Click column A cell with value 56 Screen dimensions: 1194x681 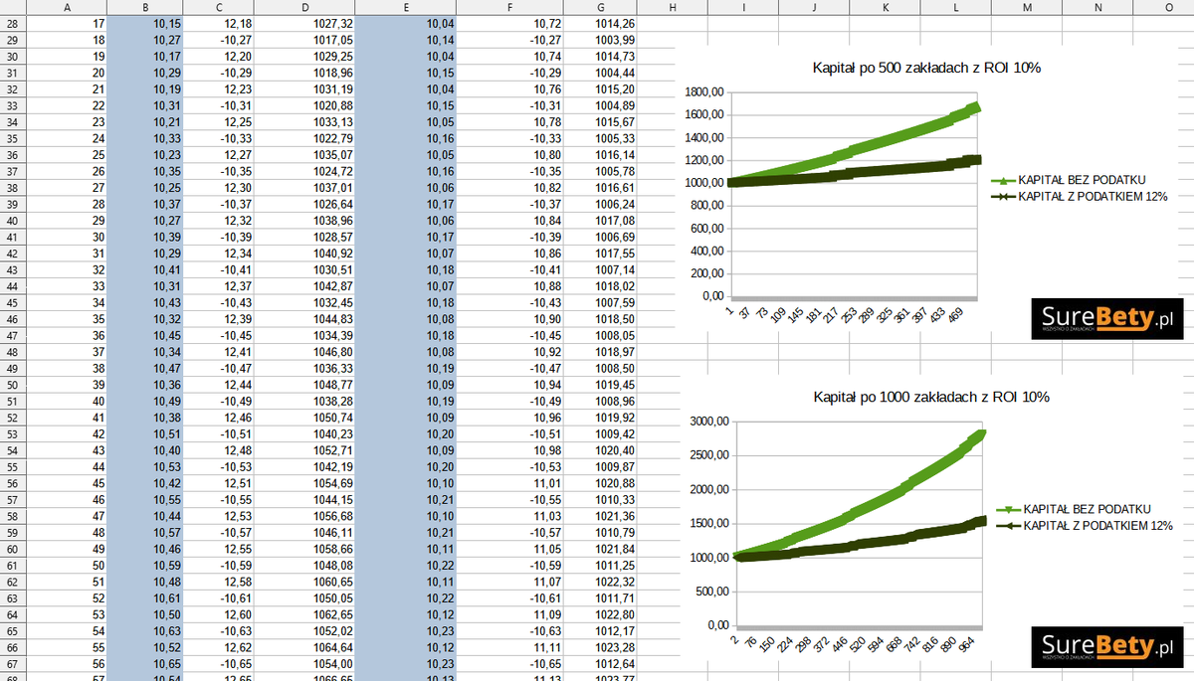pyautogui.click(x=66, y=664)
